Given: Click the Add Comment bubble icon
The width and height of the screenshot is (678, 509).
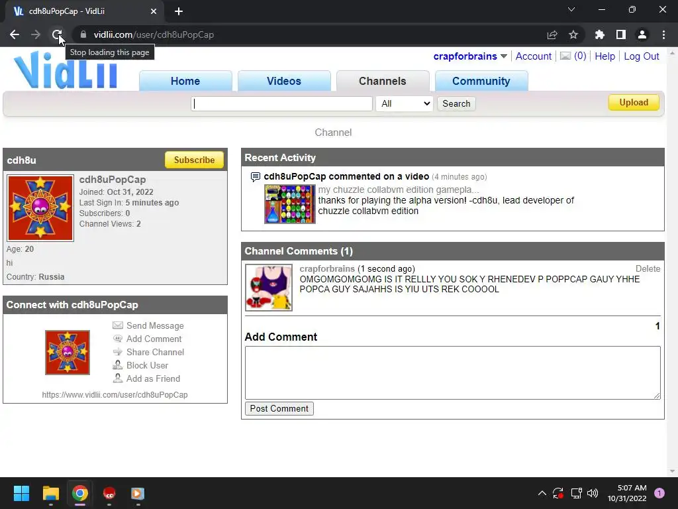Looking at the screenshot, I should 118,339.
